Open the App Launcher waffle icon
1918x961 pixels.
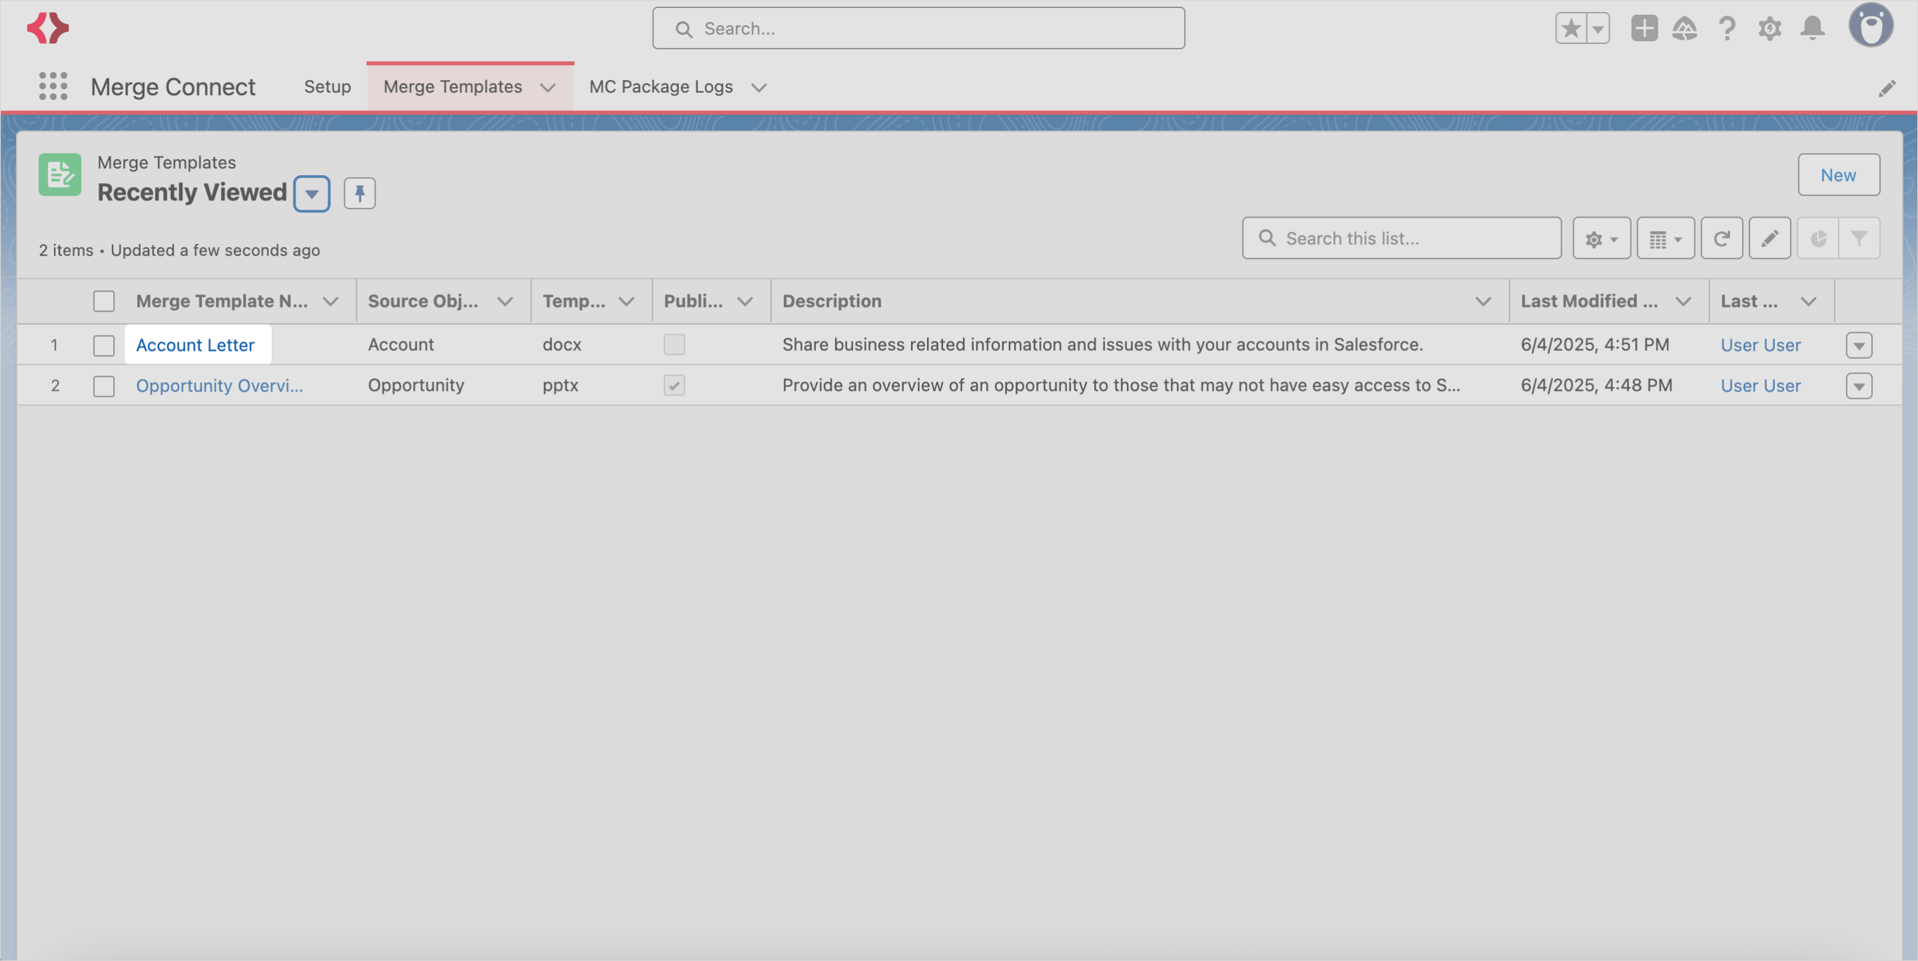coord(53,87)
